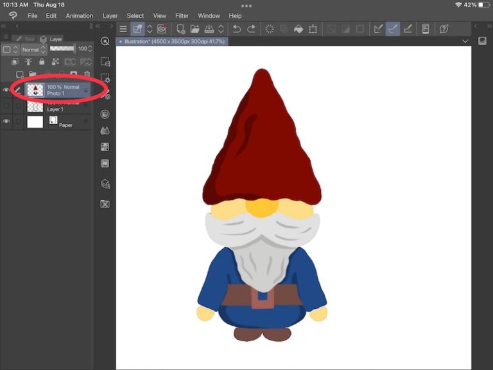Image resolution: width=493 pixels, height=370 pixels.
Task: Open the command bar hamburger menu
Action: 123,29
